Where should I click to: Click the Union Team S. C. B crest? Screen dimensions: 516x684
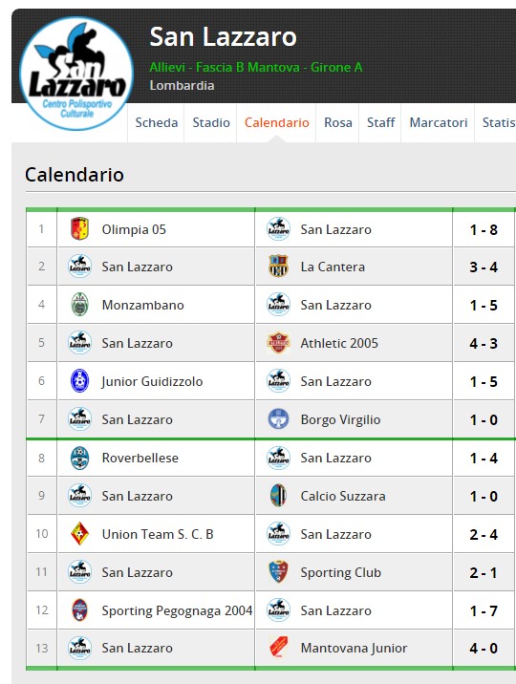pyautogui.click(x=80, y=533)
